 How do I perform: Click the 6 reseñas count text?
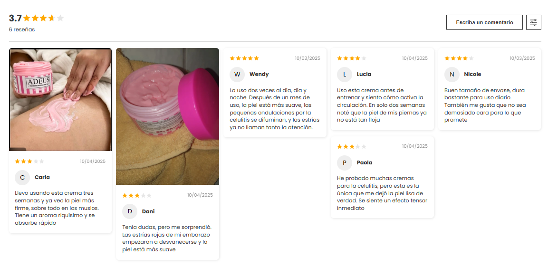pos(22,29)
